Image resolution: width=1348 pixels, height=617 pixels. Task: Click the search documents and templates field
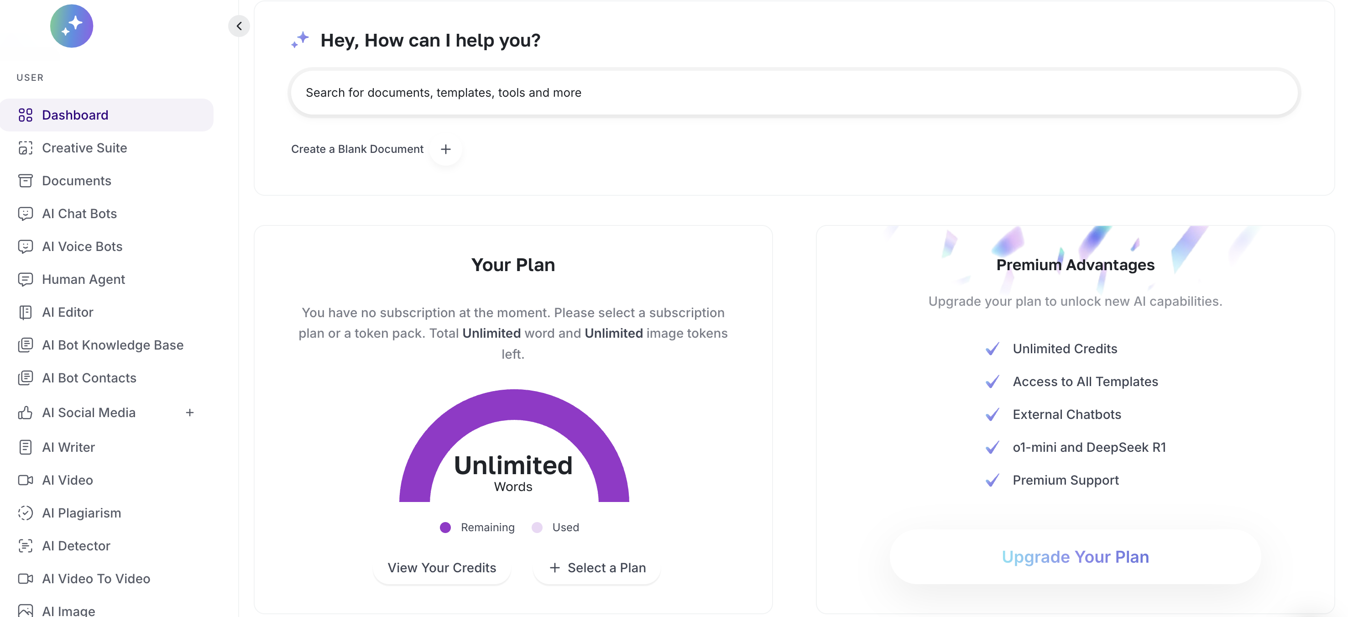pos(794,93)
